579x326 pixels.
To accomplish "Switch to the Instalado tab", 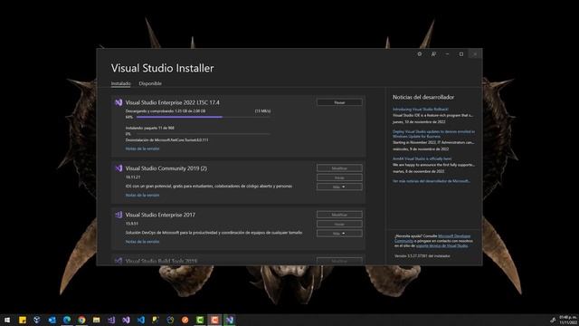I will click(120, 83).
